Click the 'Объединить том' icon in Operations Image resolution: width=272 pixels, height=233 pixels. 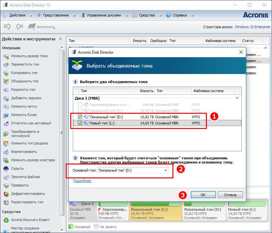tap(6, 81)
